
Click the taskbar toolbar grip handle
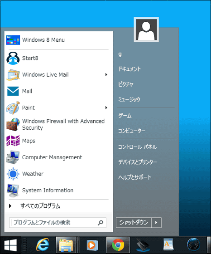tap(25, 245)
